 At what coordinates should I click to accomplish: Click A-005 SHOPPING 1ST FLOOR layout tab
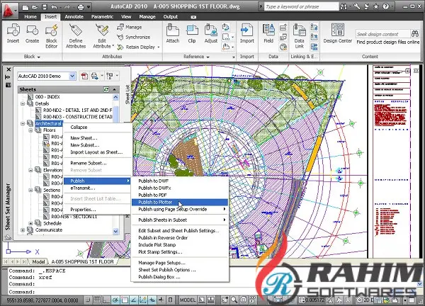pos(82,261)
